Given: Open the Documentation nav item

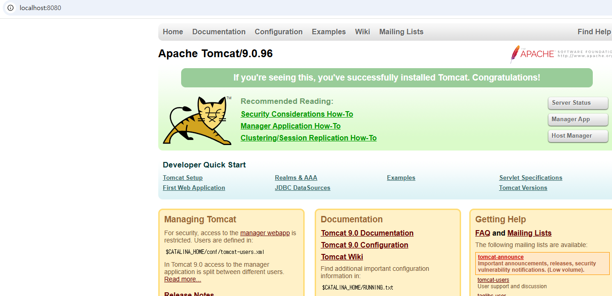Looking at the screenshot, I should click(219, 32).
